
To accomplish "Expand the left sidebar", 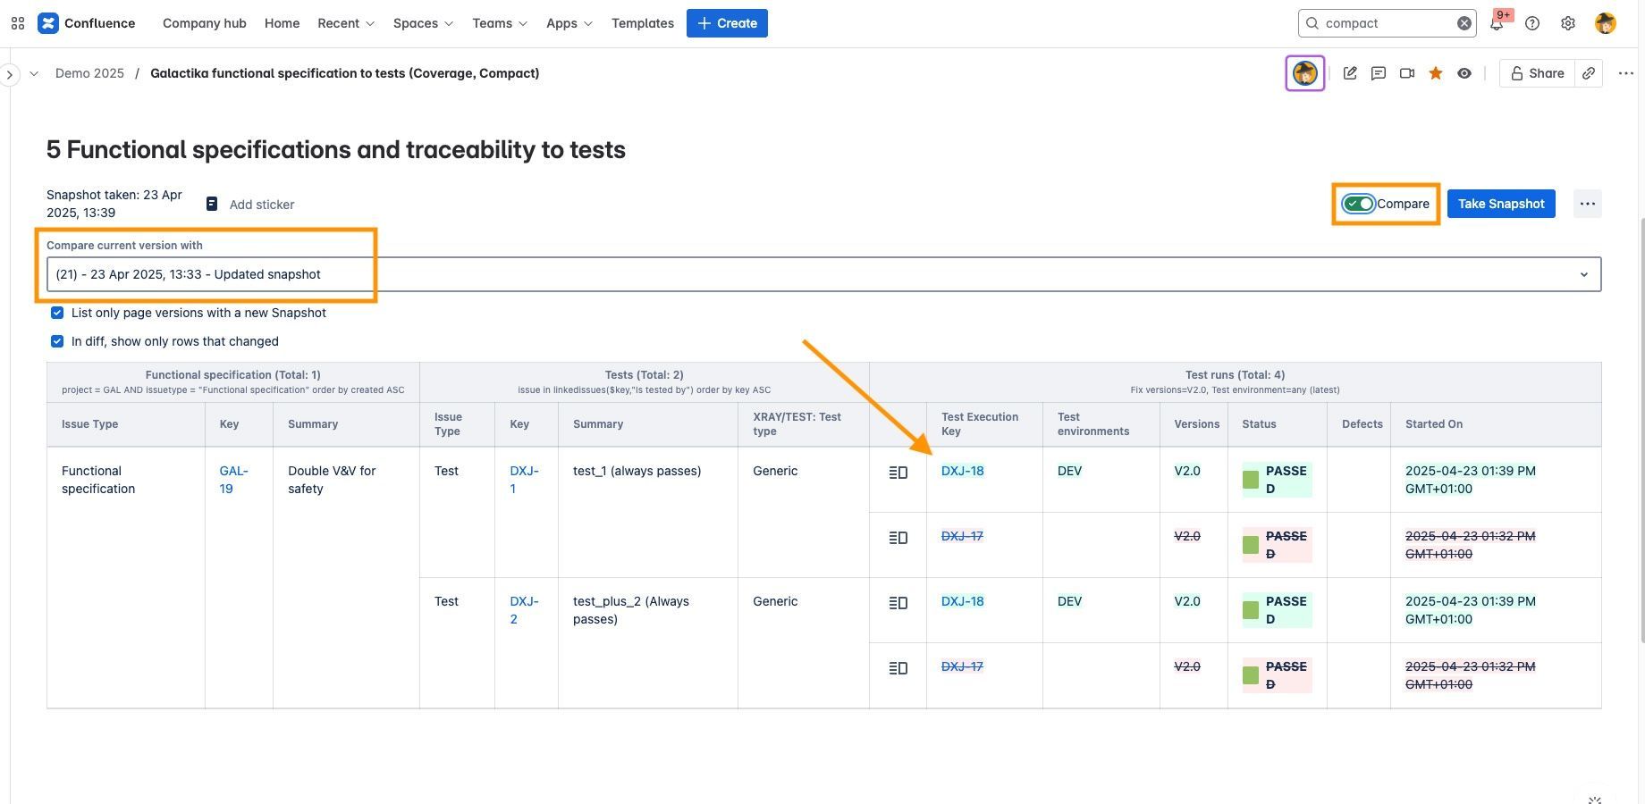I will click(x=10, y=74).
